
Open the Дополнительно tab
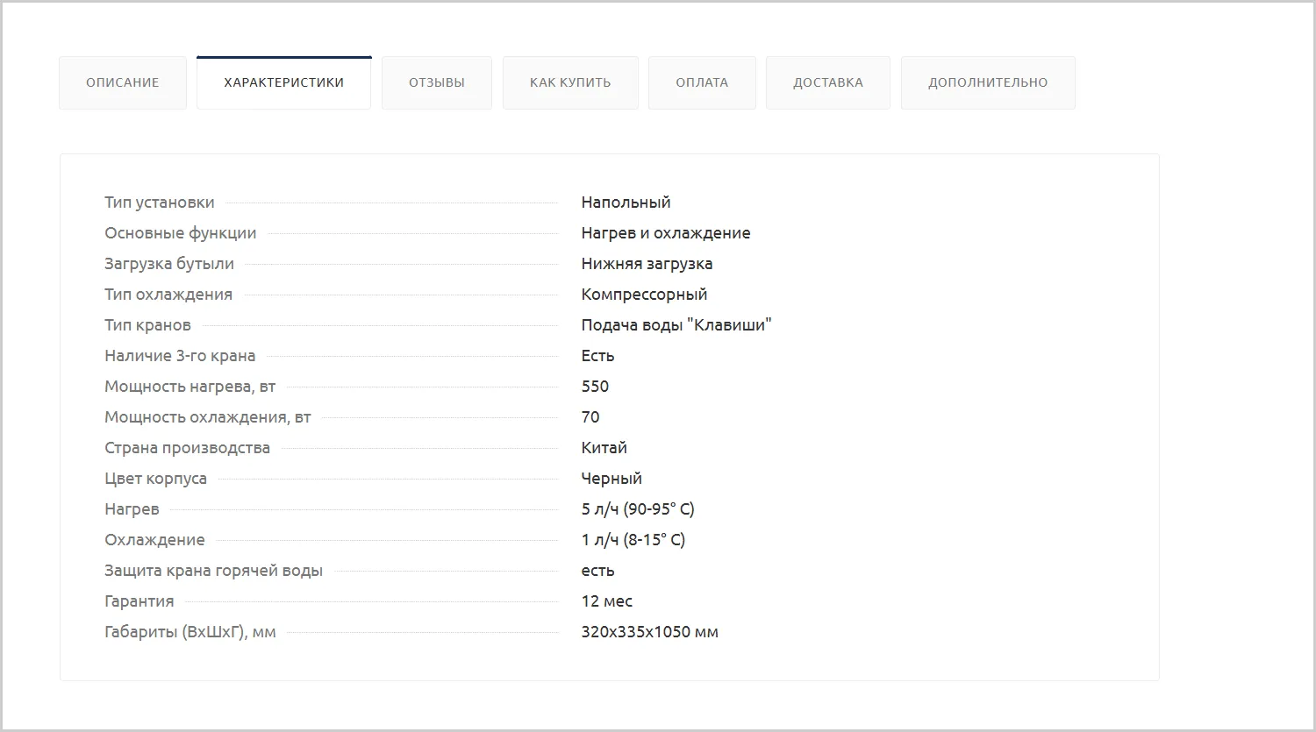point(988,82)
